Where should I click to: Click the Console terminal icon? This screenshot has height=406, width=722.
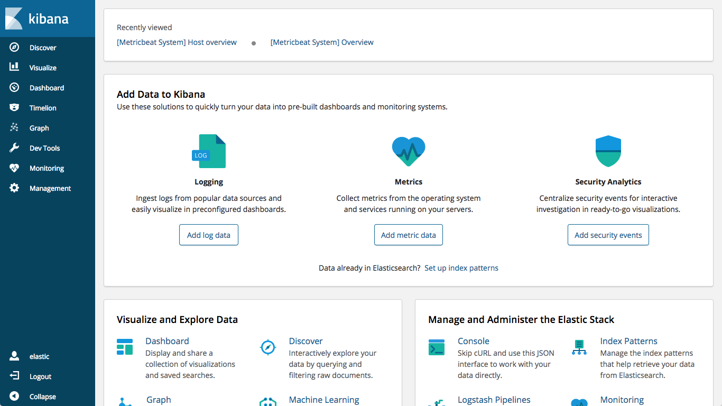pos(437,347)
